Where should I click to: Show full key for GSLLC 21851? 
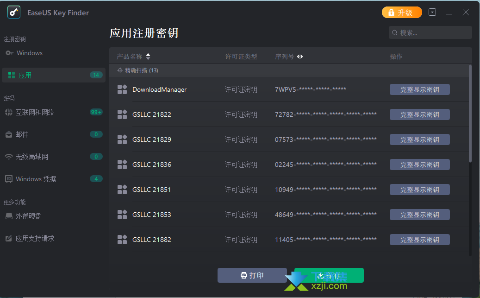point(420,190)
